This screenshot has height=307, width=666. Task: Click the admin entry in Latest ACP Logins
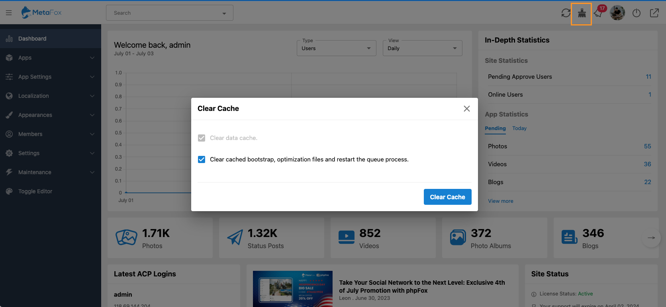coord(123,295)
